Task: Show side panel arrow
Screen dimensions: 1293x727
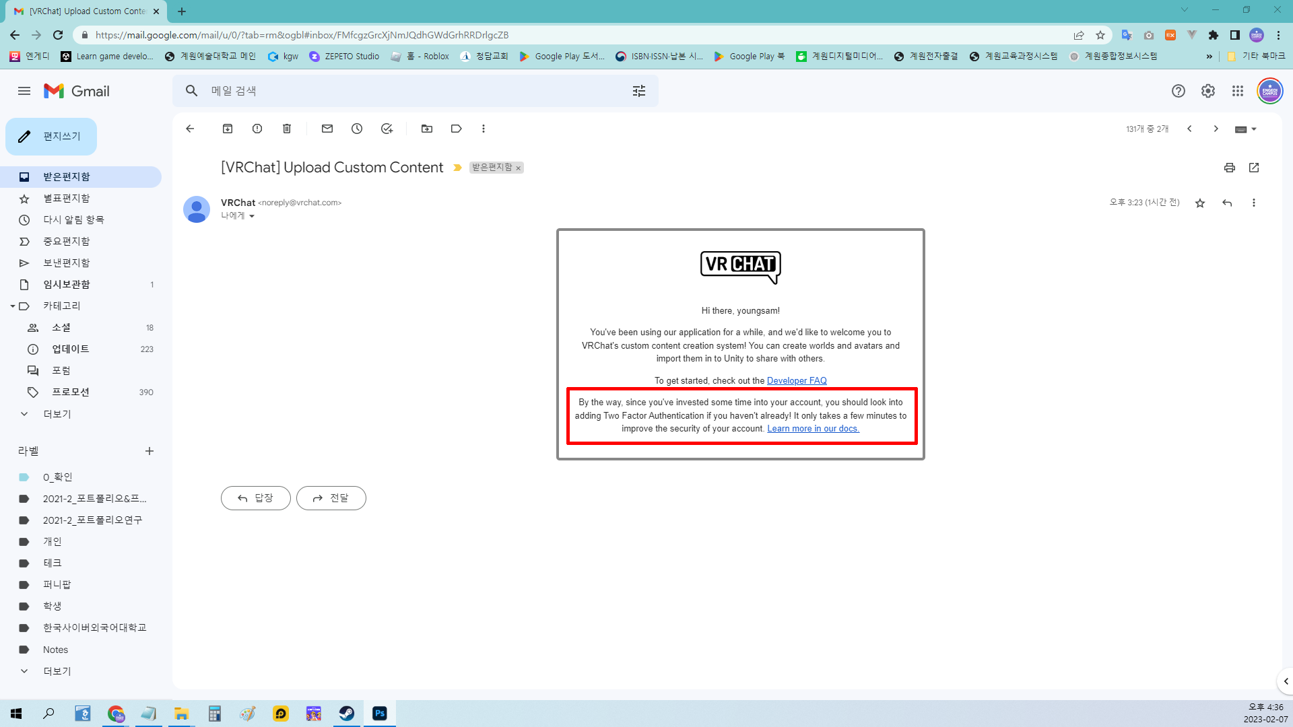Action: [x=1286, y=681]
